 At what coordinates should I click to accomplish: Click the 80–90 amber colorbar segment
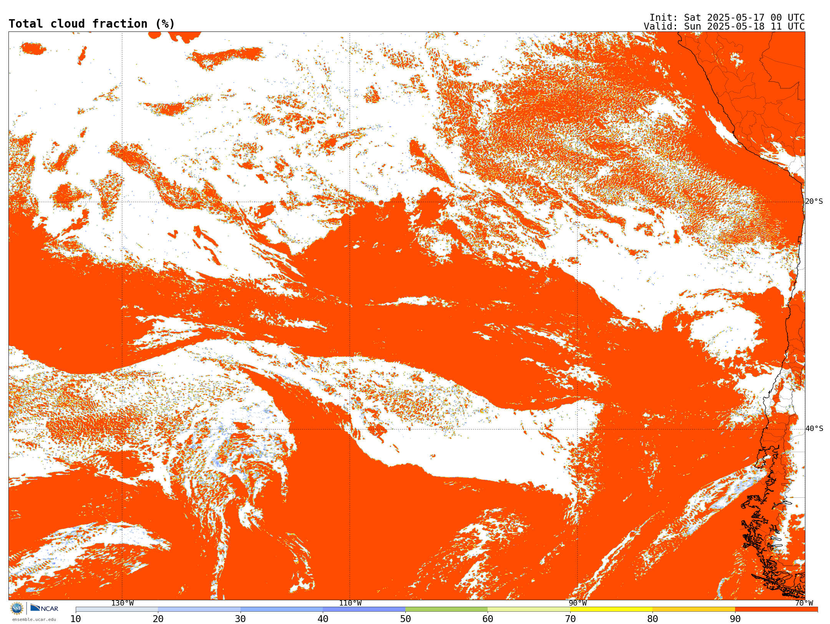(x=694, y=609)
